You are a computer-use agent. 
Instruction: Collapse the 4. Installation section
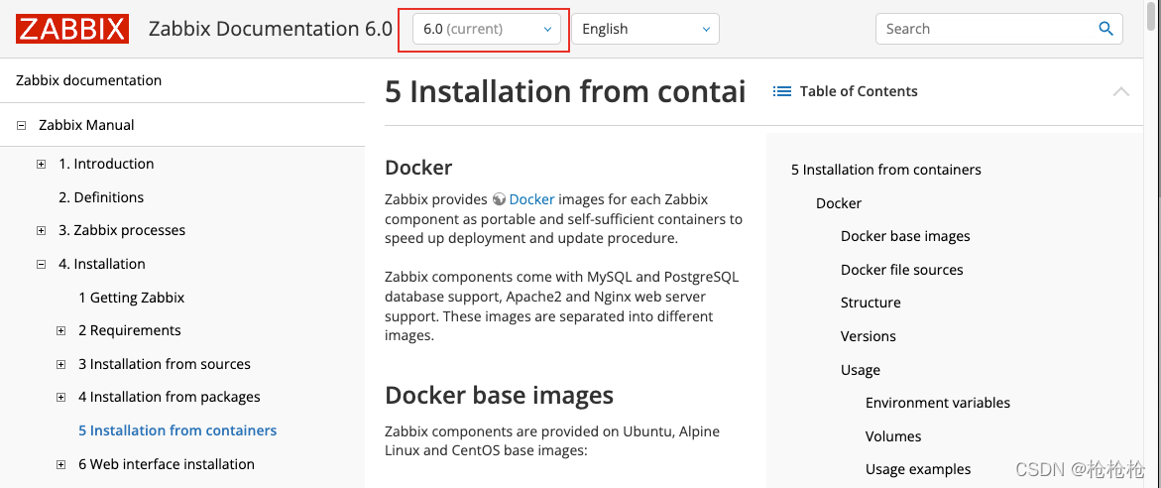(41, 265)
